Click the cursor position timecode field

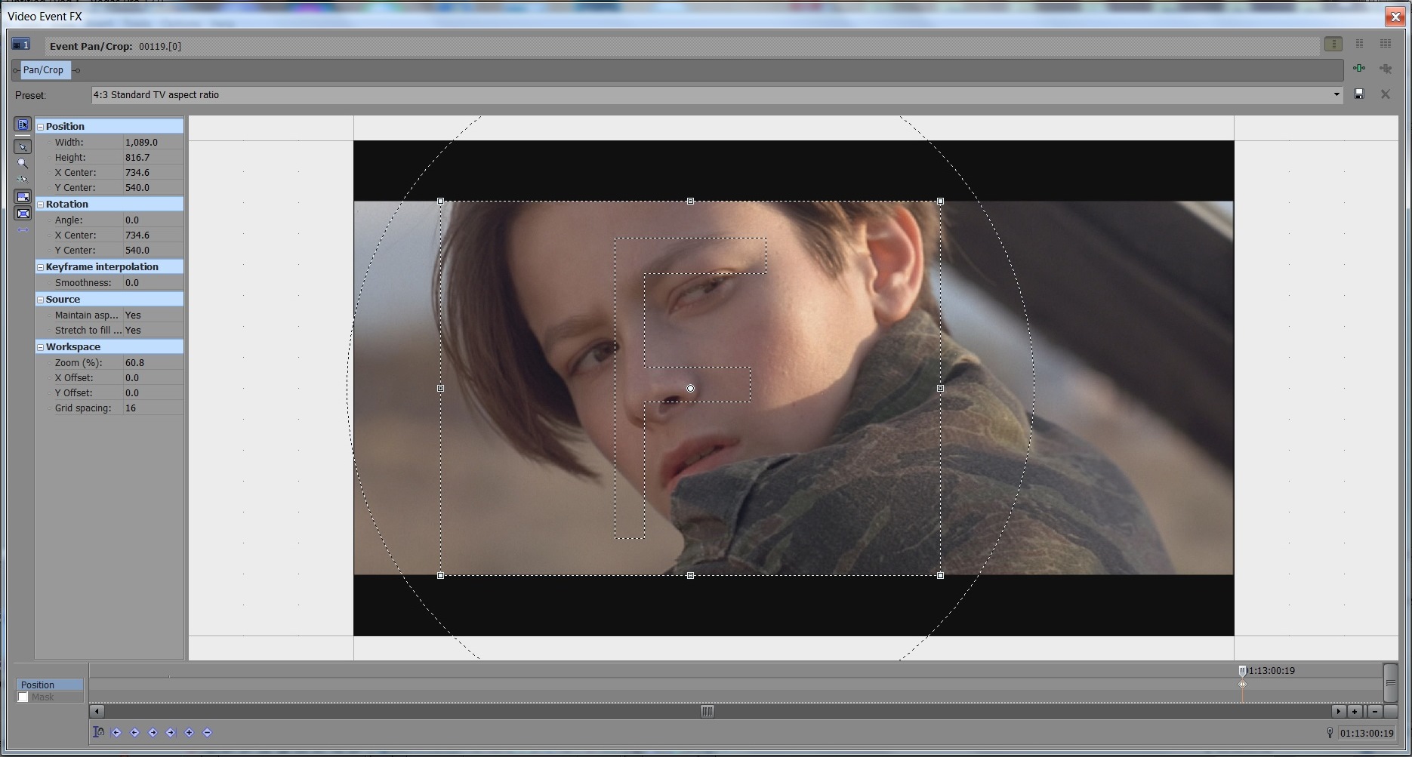1367,733
